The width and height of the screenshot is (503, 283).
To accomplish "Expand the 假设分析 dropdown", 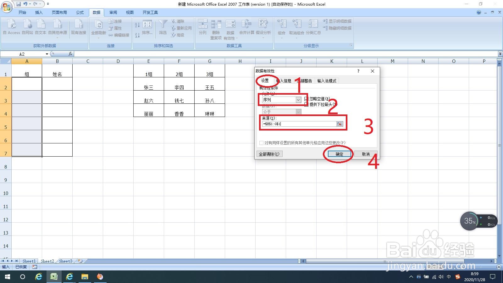I will point(263,38).
